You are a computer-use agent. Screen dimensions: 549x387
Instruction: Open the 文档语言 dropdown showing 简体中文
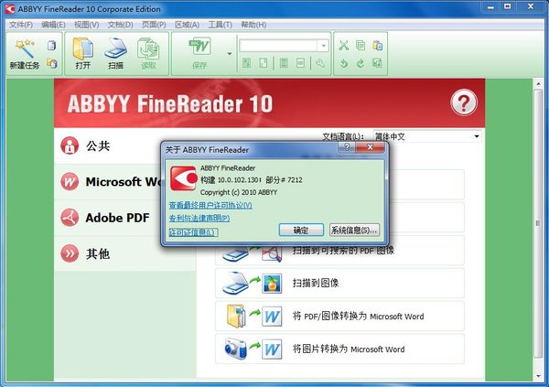(427, 136)
